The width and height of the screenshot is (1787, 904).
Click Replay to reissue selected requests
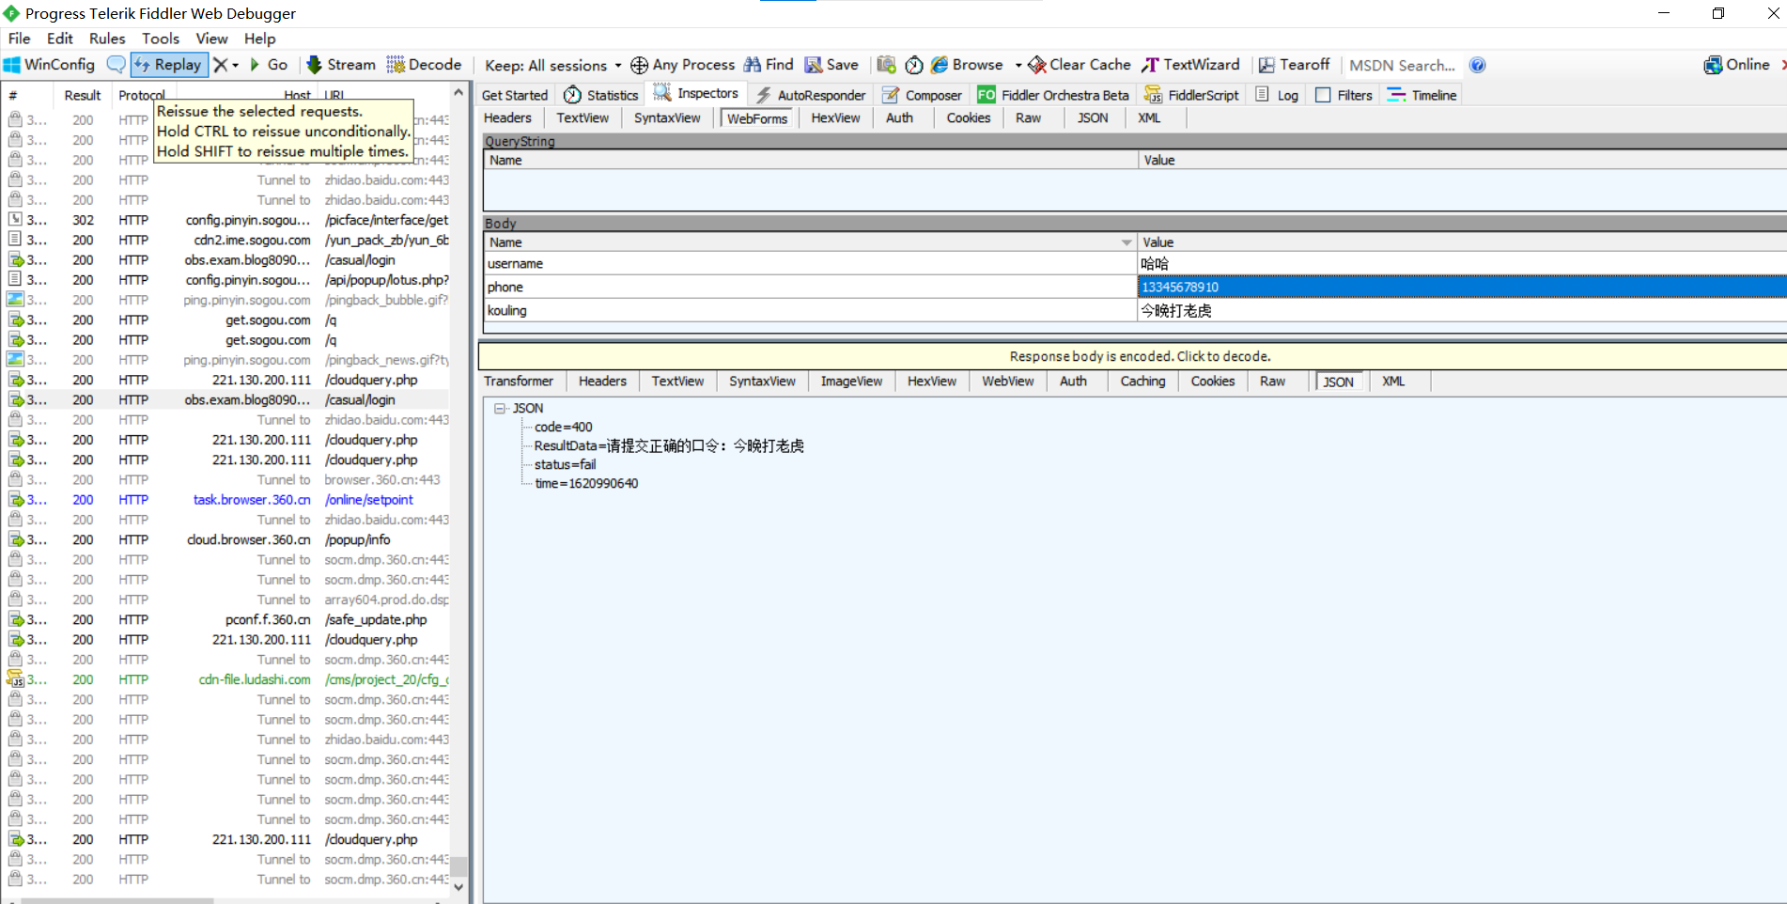(x=168, y=65)
